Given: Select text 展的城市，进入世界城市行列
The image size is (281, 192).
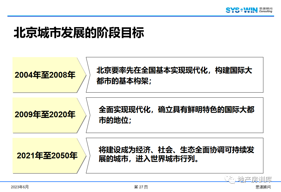Looking at the screenshot, I should [147, 159].
